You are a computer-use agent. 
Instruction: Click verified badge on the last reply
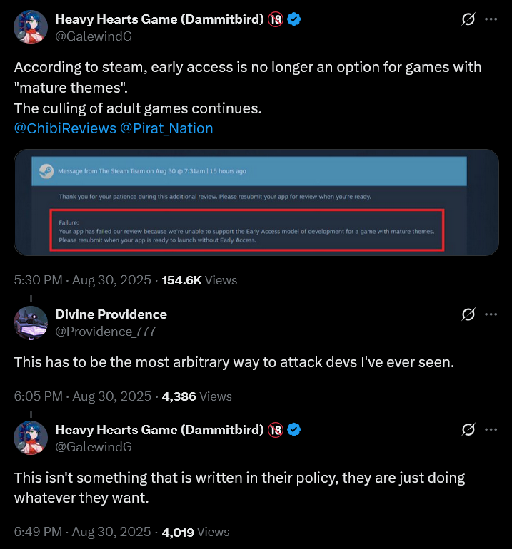pos(293,430)
